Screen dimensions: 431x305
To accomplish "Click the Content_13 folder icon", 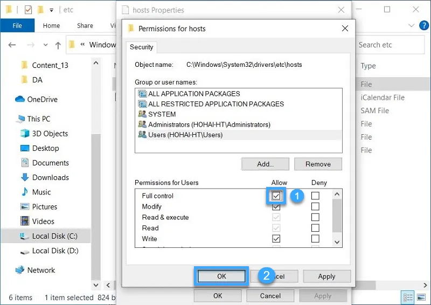I will [x=24, y=65].
